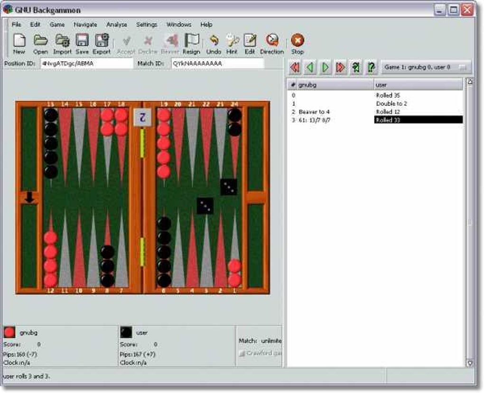Select the "Rolled 35" move entry
The width and height of the screenshot is (484, 393).
click(x=388, y=95)
